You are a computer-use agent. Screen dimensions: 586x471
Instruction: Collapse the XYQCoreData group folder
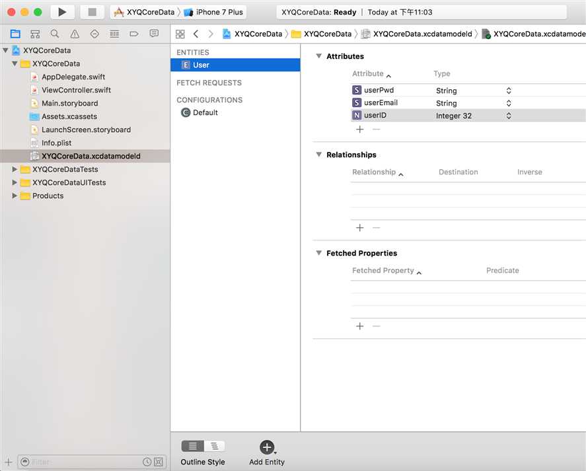[15, 63]
